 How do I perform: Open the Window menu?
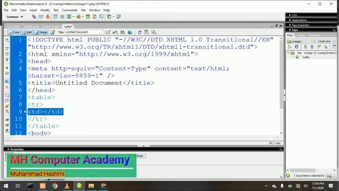click(94, 10)
